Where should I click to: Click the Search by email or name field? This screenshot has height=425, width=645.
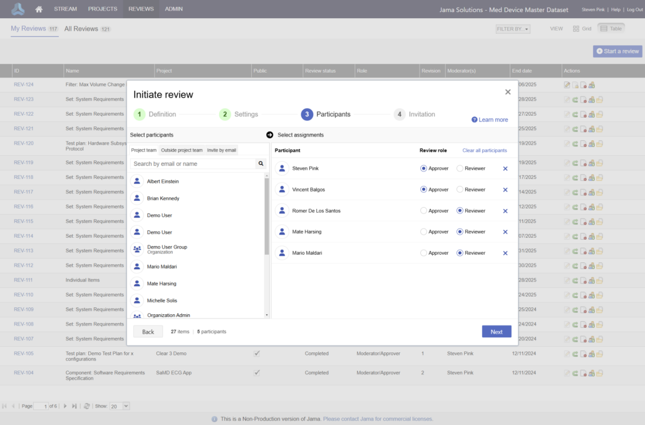[193, 164]
